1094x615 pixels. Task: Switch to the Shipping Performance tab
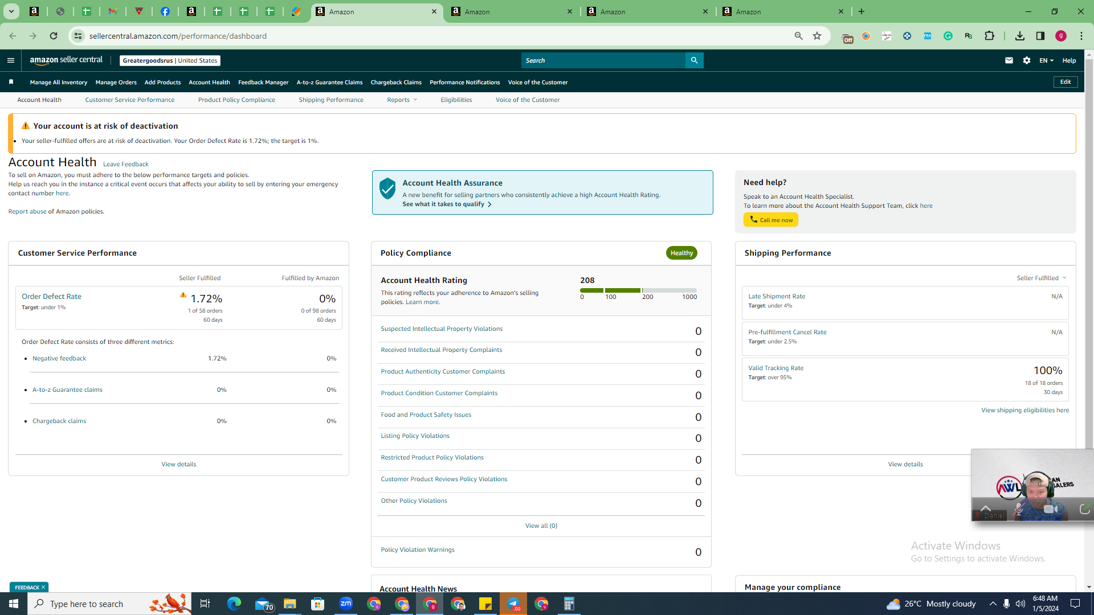(x=331, y=100)
